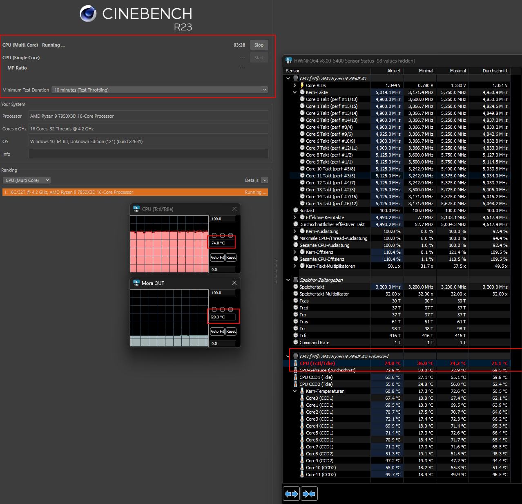The width and height of the screenshot is (522, 504).
Task: Click the thermometer icon of CPU CCD1 (Tdie)
Action: point(296,377)
